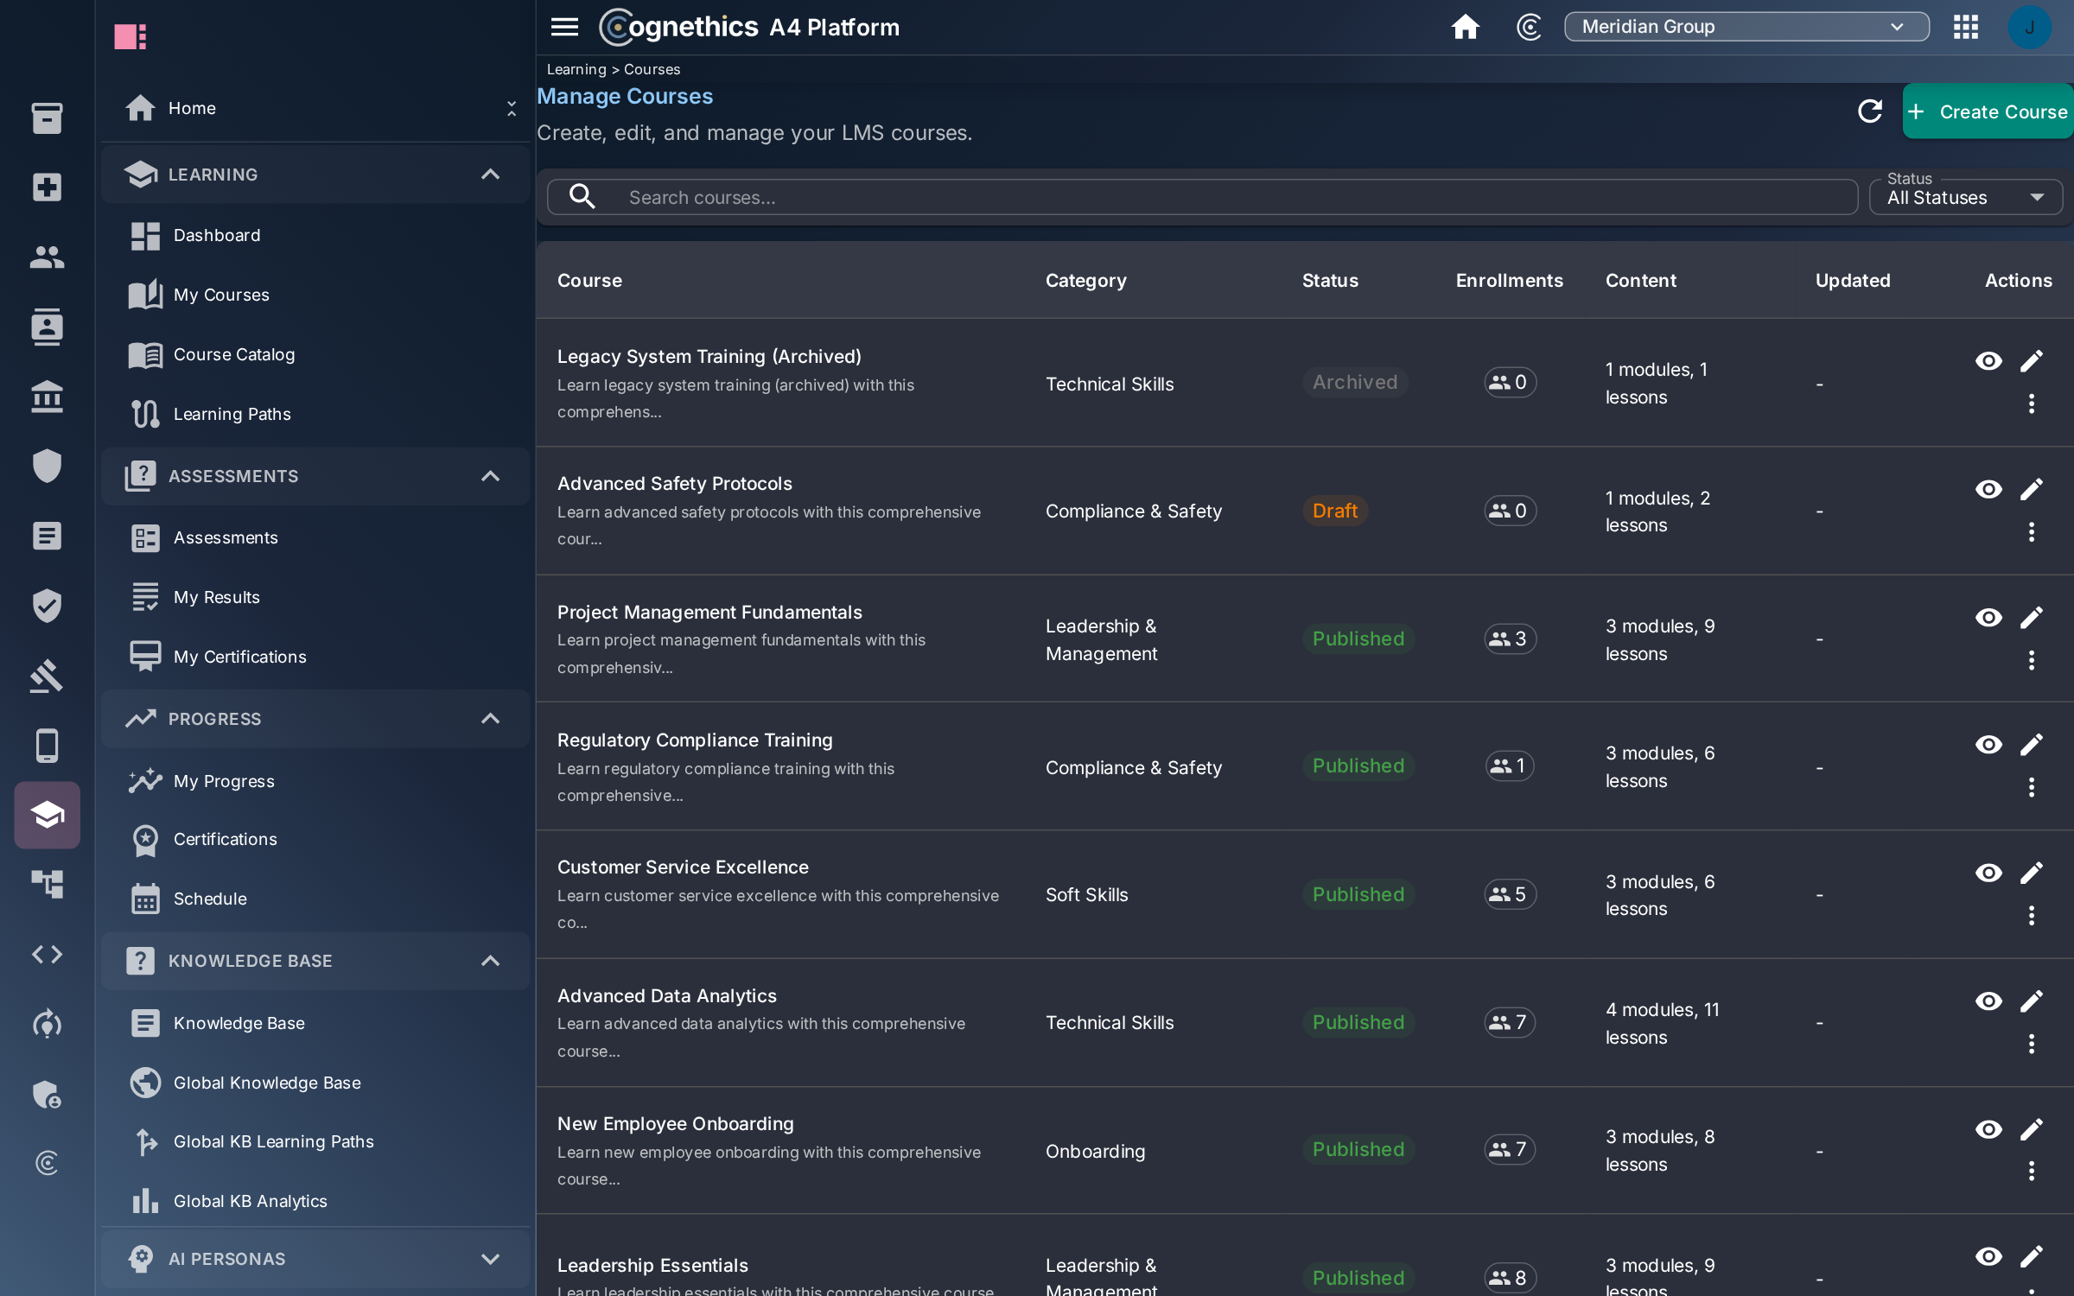
Task: View Leadership Essentials with eye icon
Action: click(x=1988, y=1256)
